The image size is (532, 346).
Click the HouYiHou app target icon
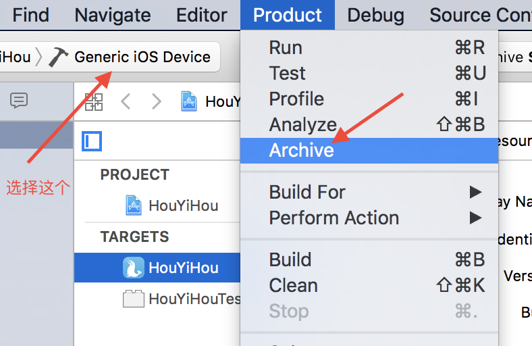coord(134,268)
